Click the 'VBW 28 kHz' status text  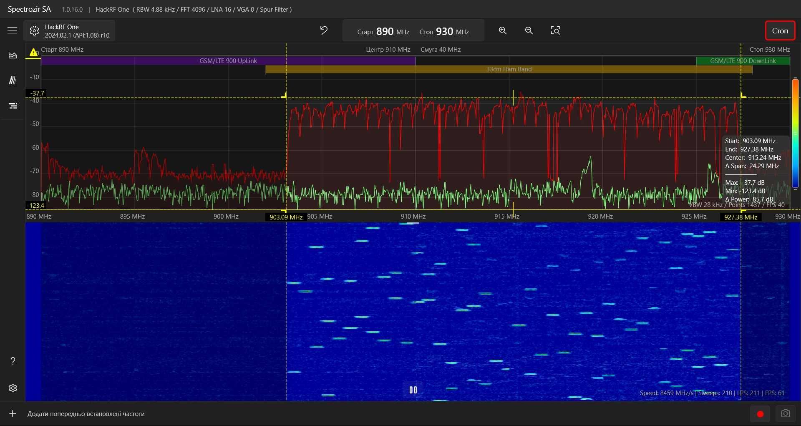[705, 205]
